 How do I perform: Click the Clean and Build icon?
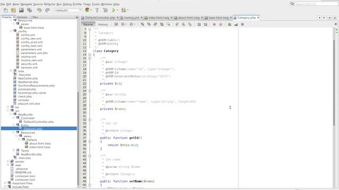[105, 10]
